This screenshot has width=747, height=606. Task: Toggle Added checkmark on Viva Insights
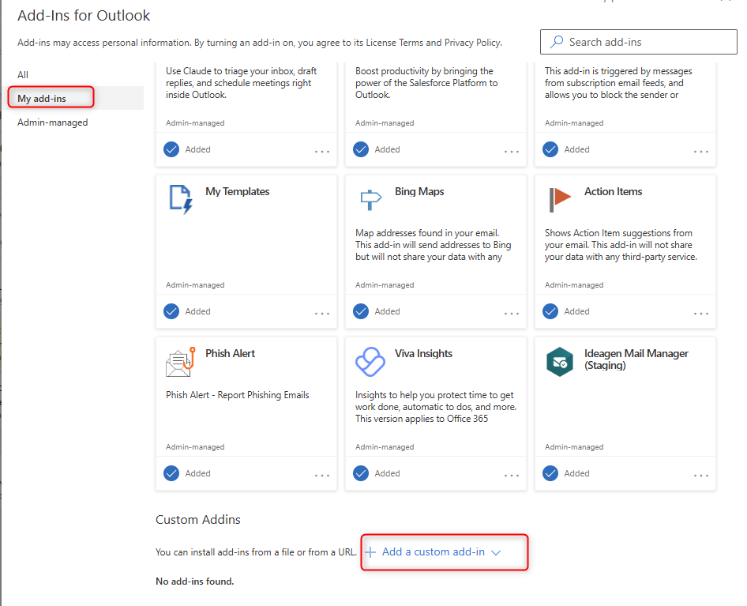[361, 473]
